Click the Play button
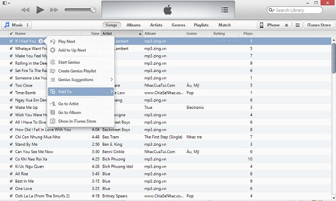This screenshot has height=201, width=336. coord(40,10)
